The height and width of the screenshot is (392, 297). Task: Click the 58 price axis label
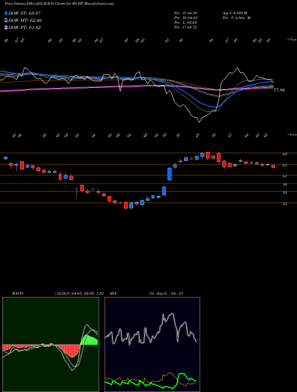(285, 185)
